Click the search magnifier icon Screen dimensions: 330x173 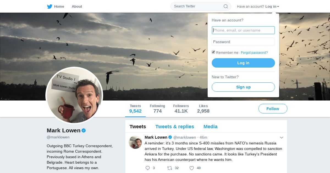(x=226, y=6)
